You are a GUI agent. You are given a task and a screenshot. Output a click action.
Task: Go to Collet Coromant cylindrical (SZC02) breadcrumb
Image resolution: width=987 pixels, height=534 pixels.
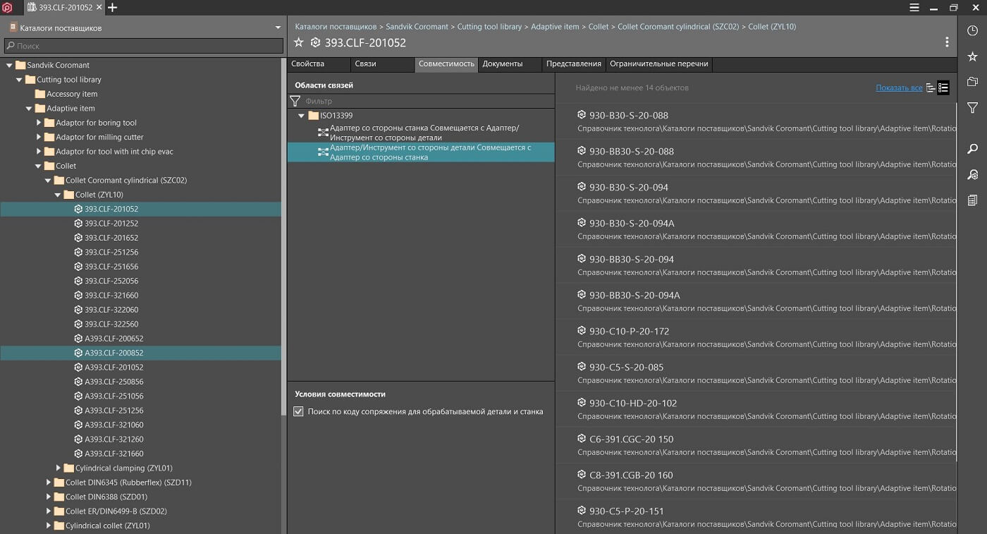tap(678, 26)
